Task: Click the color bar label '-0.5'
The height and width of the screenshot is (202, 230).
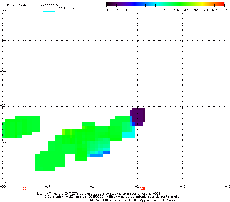Action: [x=185, y=10]
